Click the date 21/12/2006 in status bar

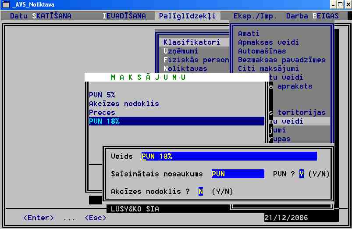(286, 218)
